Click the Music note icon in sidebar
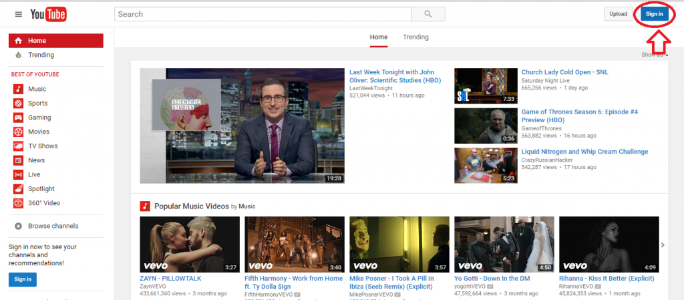This screenshot has width=684, height=300. (x=18, y=89)
